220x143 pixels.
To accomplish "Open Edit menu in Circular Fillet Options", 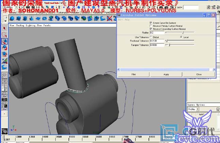I will 120,20.
